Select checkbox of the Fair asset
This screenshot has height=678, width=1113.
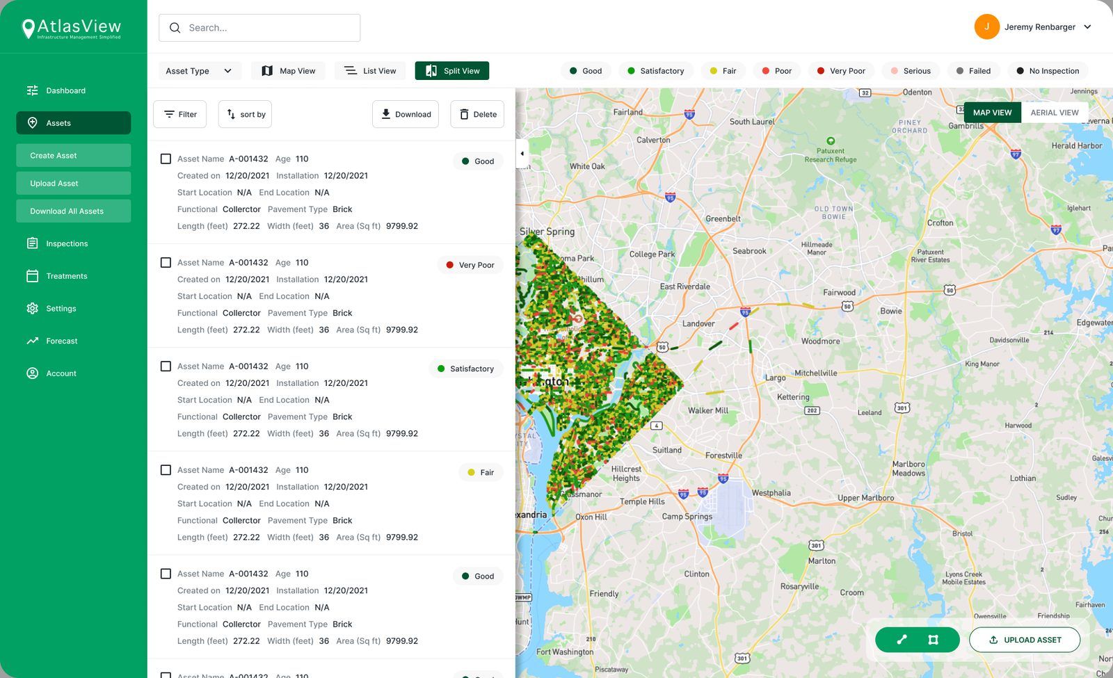166,470
